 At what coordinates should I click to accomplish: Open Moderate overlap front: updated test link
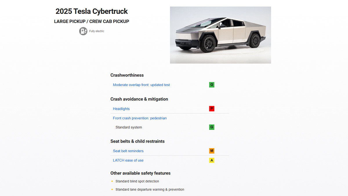(x=141, y=85)
